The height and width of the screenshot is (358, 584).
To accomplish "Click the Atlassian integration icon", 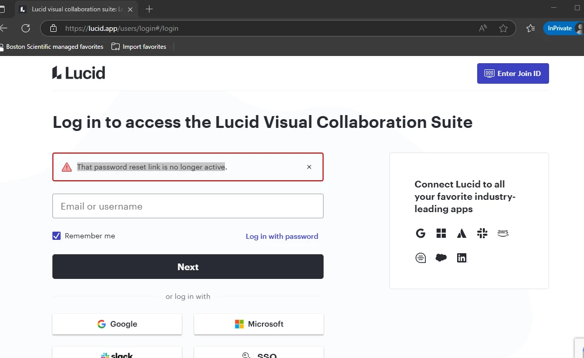I will point(461,233).
